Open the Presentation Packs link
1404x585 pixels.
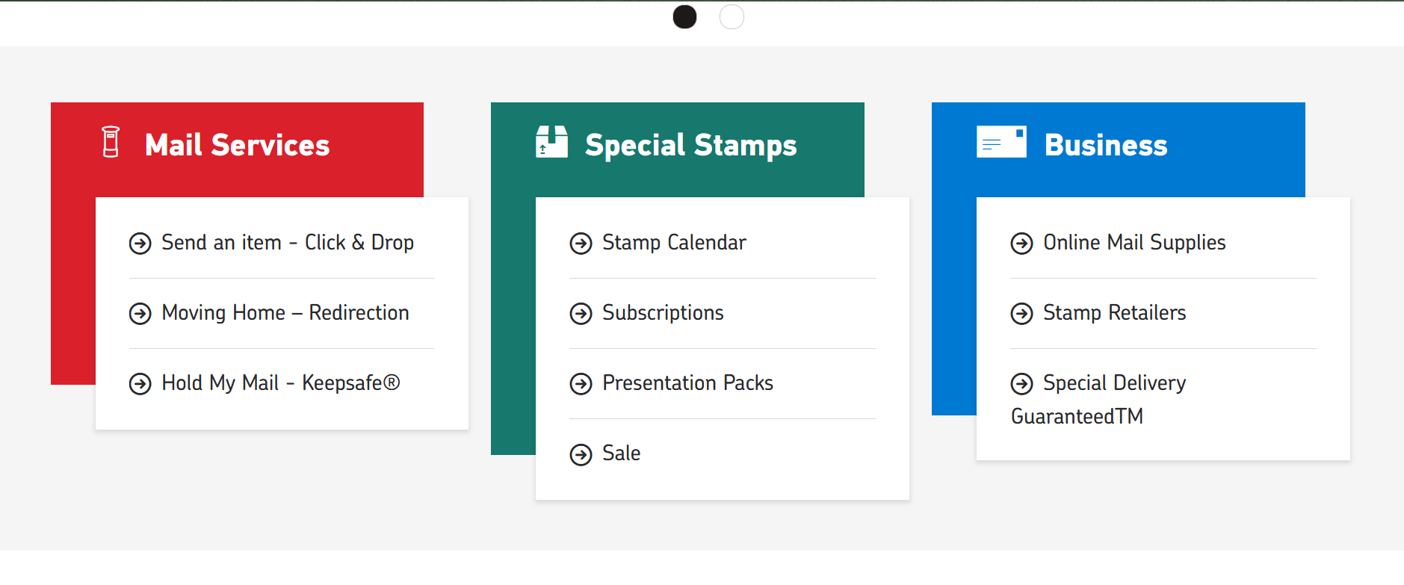(x=687, y=383)
